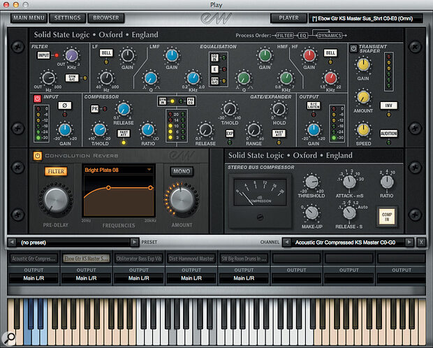Select previous channel arrow

pos(286,242)
